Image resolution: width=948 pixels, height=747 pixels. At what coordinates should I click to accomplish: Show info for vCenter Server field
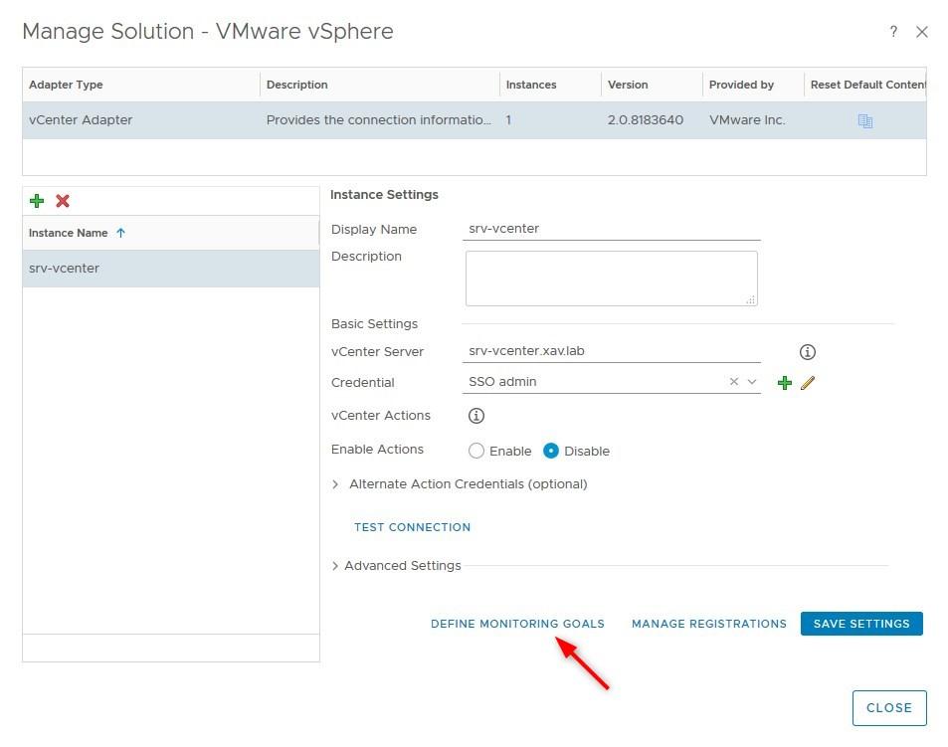(807, 352)
